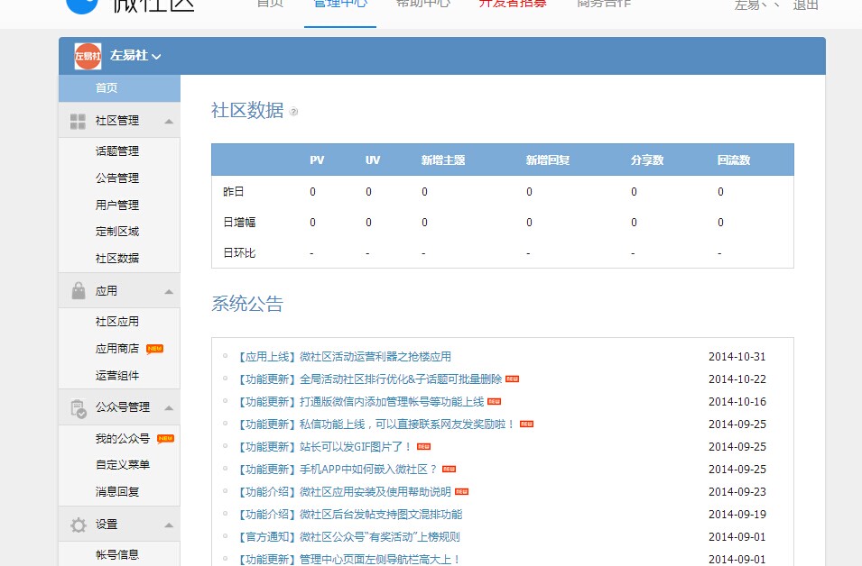Open 社区应用 in the sidebar
Viewport: 862px width, 566px height.
point(117,321)
